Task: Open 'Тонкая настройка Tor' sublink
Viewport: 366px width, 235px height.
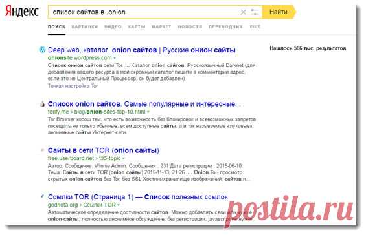Action: click(73, 86)
